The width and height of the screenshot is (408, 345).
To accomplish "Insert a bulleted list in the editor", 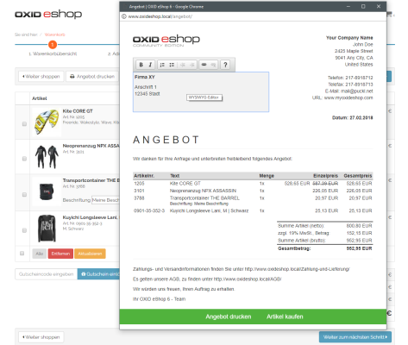I will click(172, 65).
